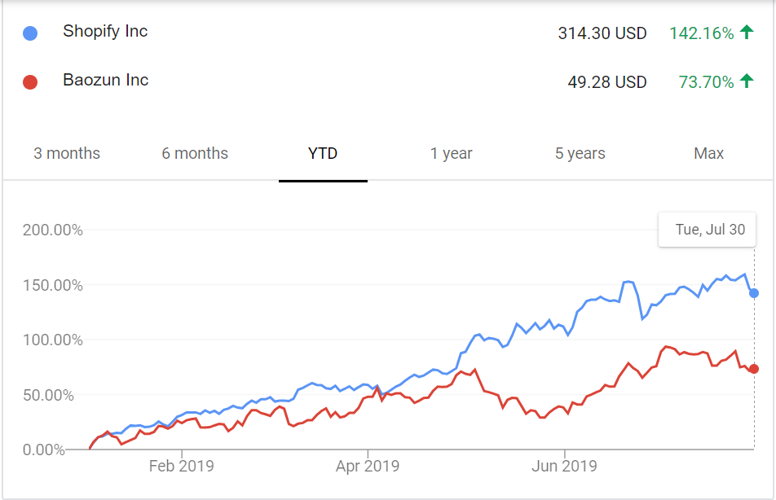Click Baozun's green up arrow
Image resolution: width=776 pixels, height=500 pixels.
[747, 81]
